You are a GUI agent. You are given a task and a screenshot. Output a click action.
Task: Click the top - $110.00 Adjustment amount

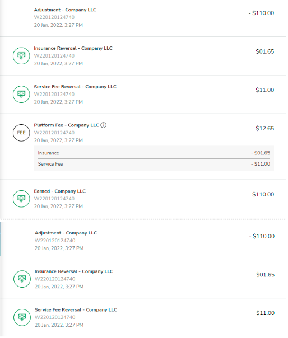click(262, 13)
